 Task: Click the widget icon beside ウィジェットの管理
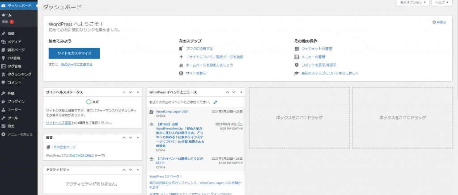[297, 49]
